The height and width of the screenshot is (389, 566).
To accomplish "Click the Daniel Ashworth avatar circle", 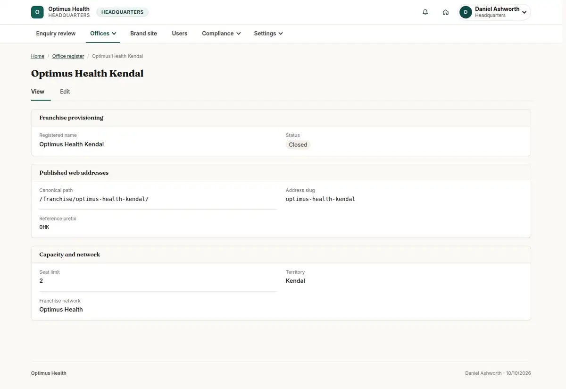I will point(466,12).
